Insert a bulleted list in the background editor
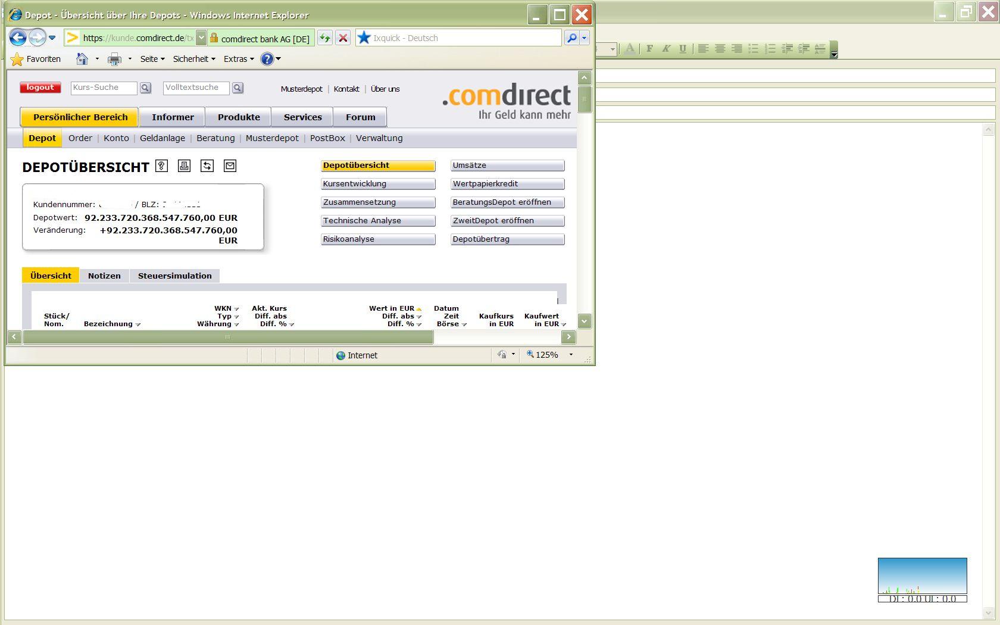Image resolution: width=1000 pixels, height=625 pixels. click(x=753, y=49)
